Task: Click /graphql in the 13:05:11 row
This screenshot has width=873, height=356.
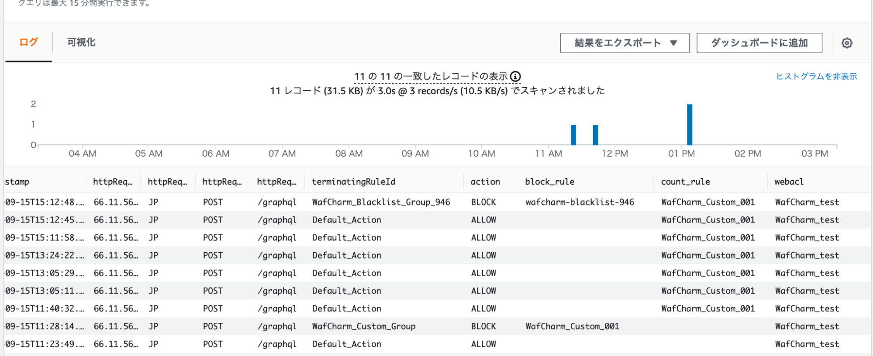Action: tap(277, 291)
